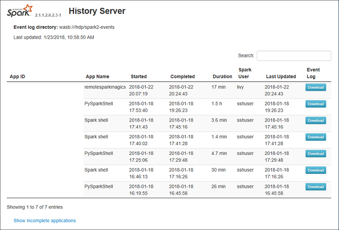Click the livy Spark user cell
Viewport: 339px width, 230px height.
240,87
